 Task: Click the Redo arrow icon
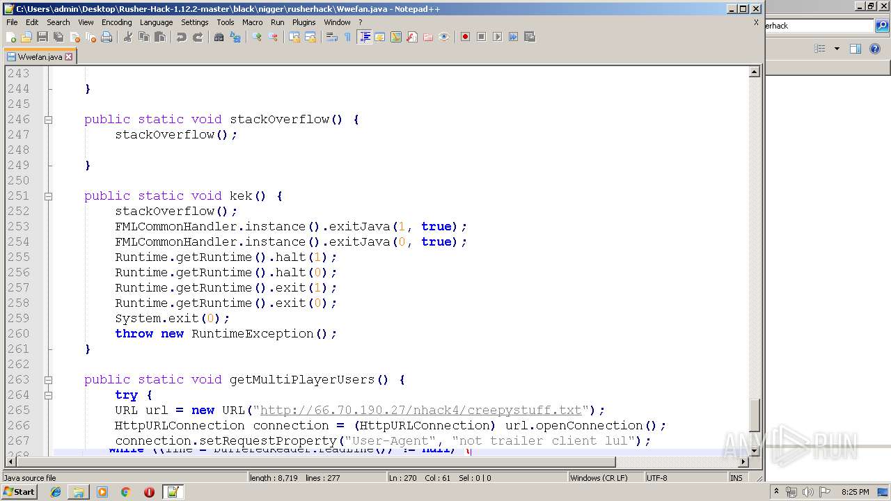click(198, 37)
